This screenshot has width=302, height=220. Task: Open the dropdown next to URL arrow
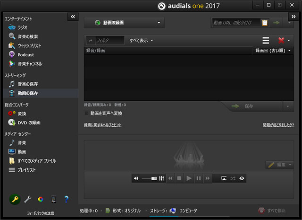point(289,23)
